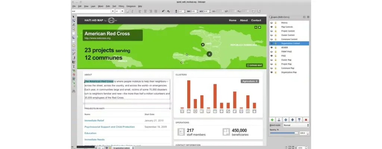Select the Selector arrow tool
The height and width of the screenshot is (149, 382).
(73, 16)
